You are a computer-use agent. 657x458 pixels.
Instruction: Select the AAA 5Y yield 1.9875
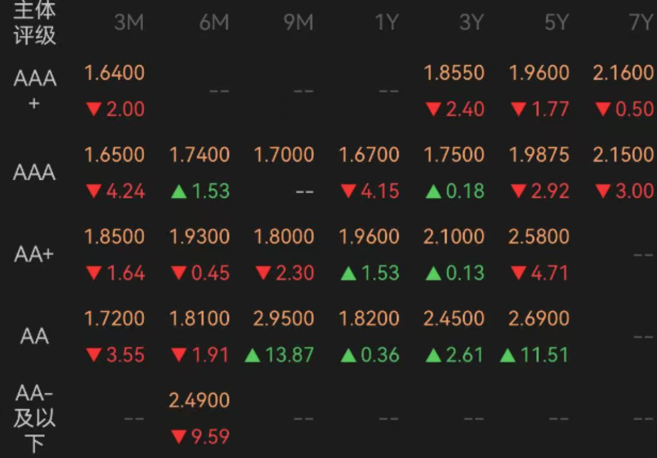(x=539, y=155)
